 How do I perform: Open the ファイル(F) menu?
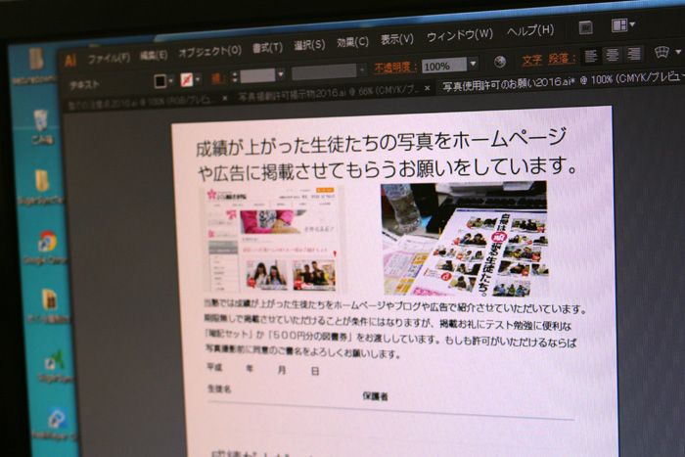point(109,58)
